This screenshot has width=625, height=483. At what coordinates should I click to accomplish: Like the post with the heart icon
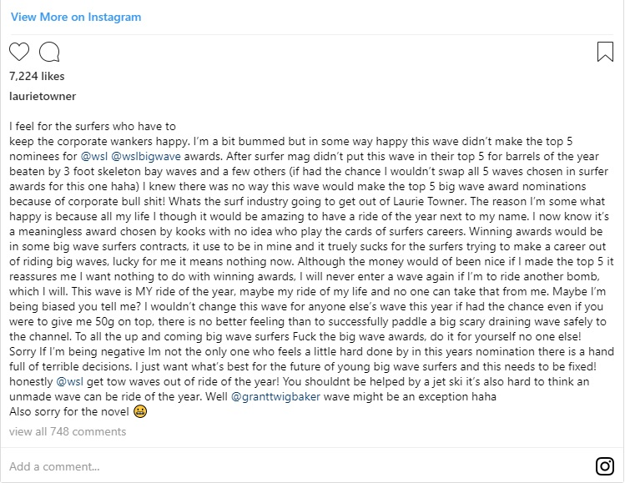coord(19,52)
